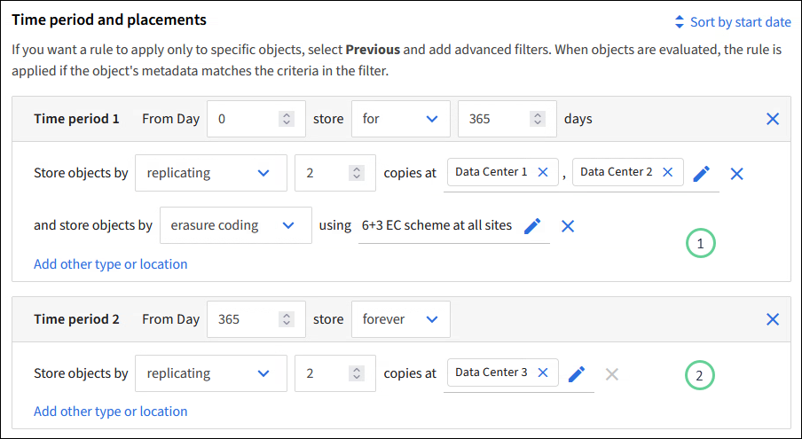Delete the replicating placement row in period 1
Viewport: 802px width, 439px height.
tap(736, 174)
